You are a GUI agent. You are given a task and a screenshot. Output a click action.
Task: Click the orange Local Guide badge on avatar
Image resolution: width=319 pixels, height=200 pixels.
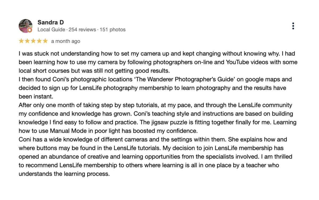(30, 30)
